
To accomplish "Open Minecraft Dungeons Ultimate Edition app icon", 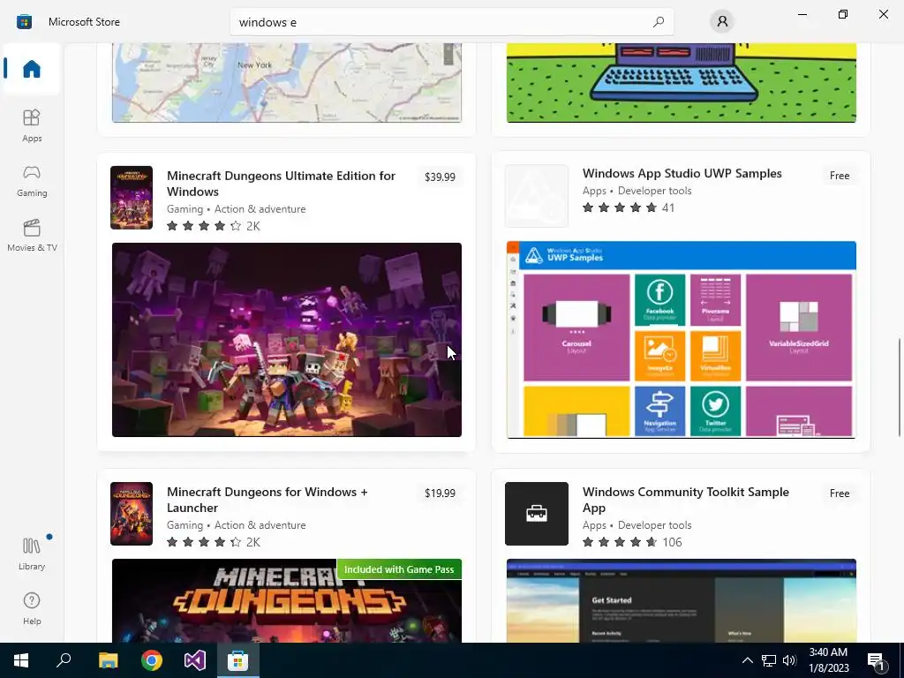I will click(x=132, y=198).
